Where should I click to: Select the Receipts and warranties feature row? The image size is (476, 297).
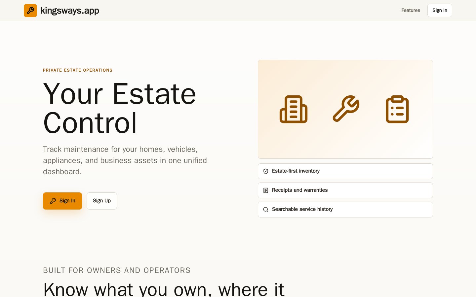click(x=345, y=190)
